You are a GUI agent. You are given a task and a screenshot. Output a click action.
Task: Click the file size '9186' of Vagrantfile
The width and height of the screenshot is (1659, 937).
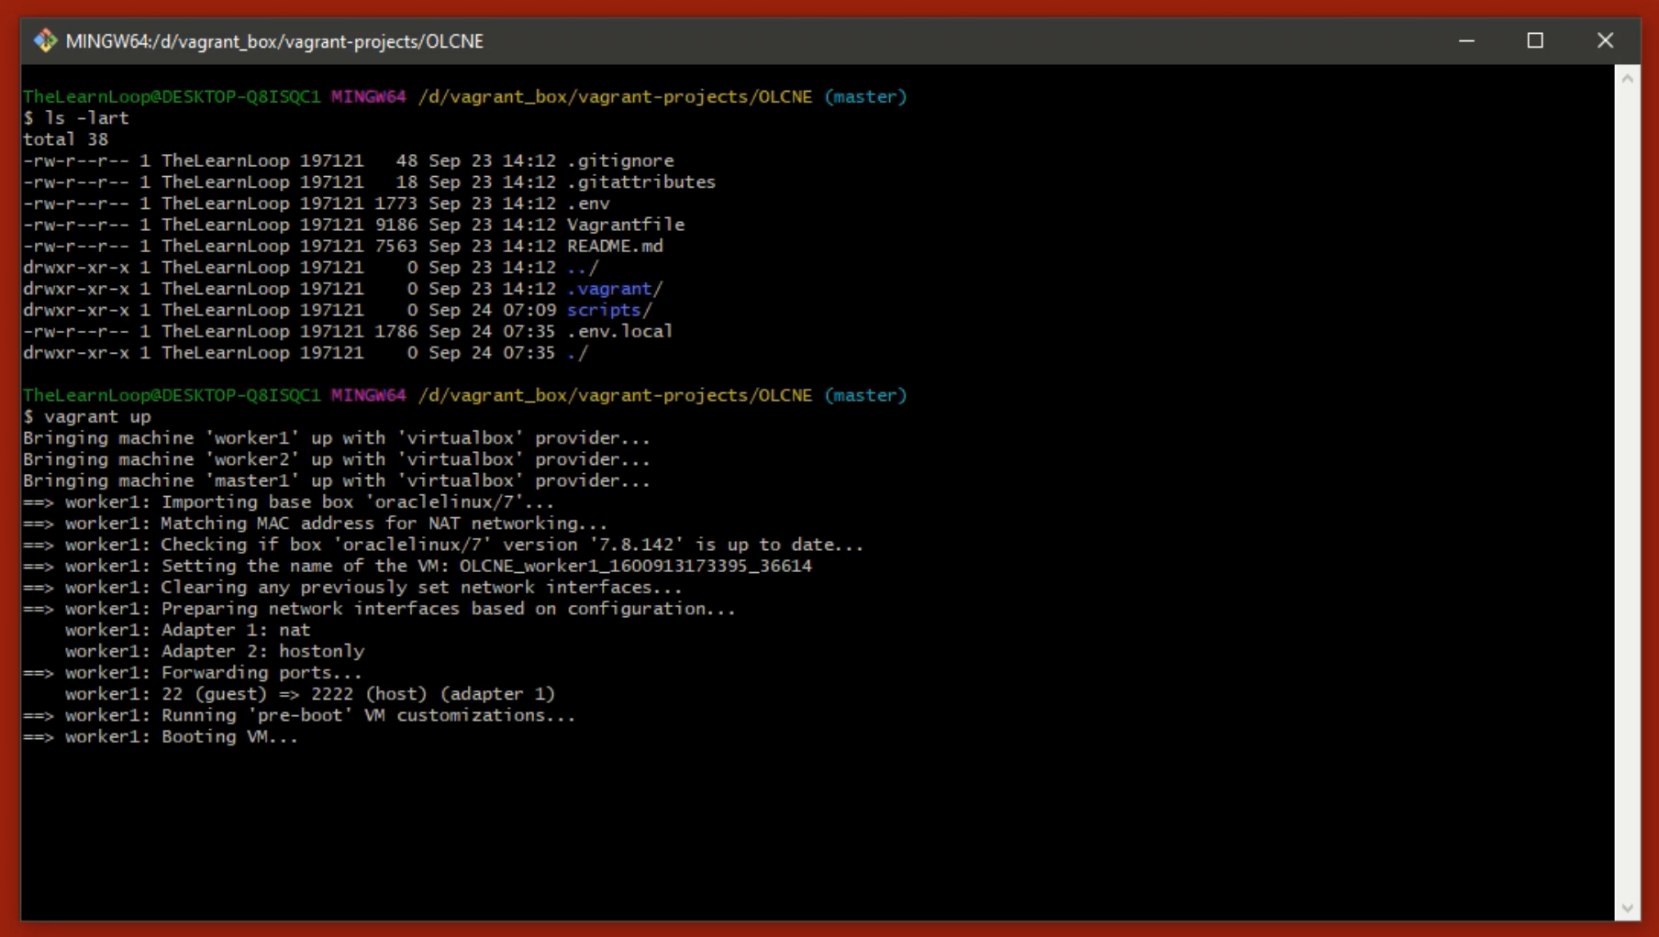pos(395,225)
